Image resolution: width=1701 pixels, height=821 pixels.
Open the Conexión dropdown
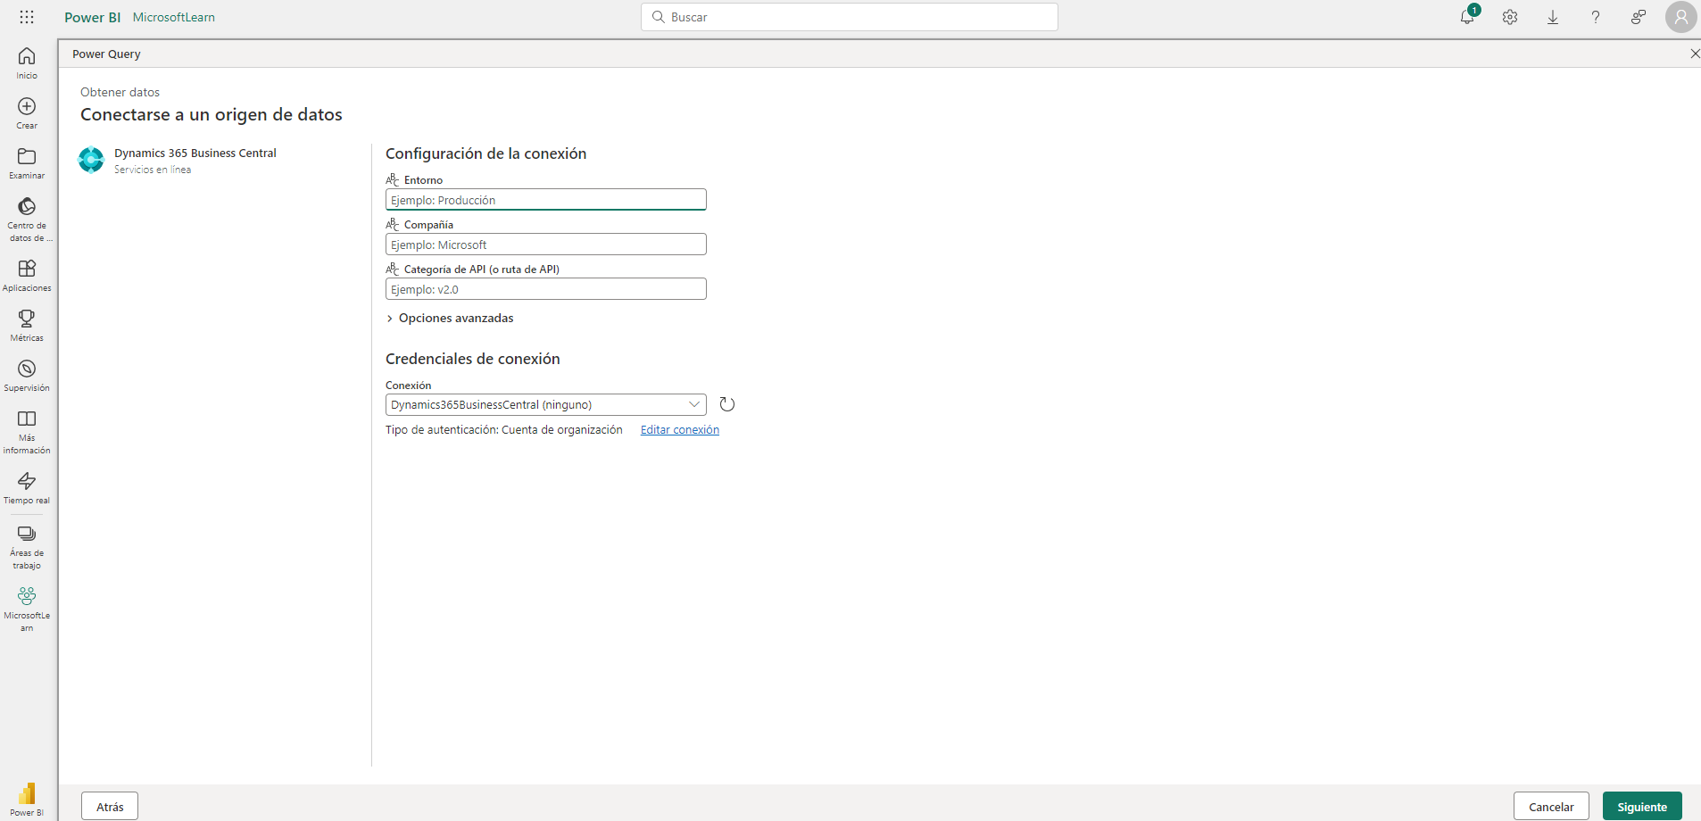(x=546, y=404)
